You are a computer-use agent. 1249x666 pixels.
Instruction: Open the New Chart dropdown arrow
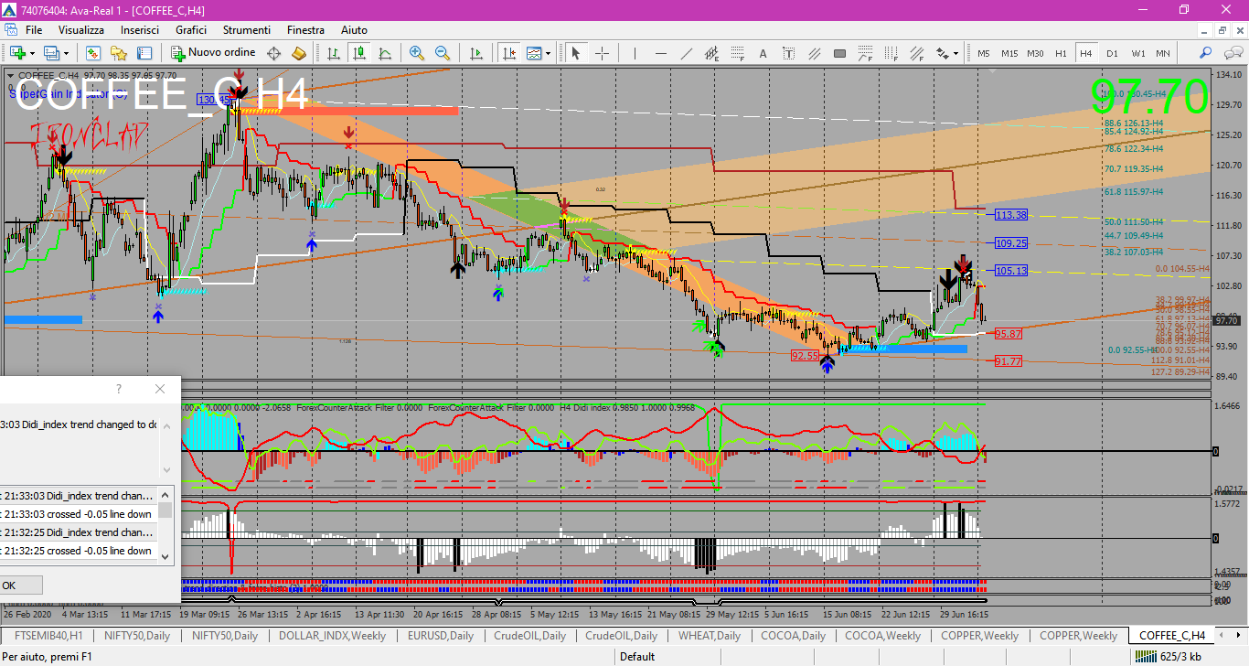coord(31,53)
